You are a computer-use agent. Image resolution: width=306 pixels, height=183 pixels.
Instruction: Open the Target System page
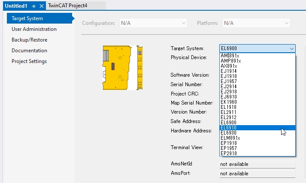(x=39, y=18)
